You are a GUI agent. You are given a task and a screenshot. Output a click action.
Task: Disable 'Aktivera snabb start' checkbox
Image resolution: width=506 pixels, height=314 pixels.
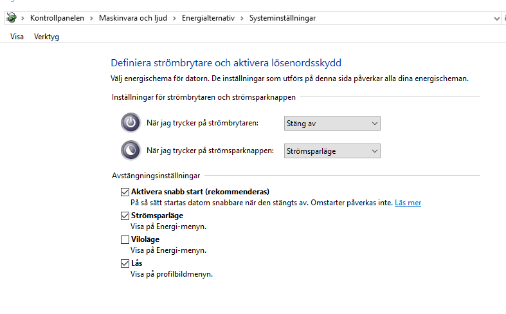[x=125, y=192]
